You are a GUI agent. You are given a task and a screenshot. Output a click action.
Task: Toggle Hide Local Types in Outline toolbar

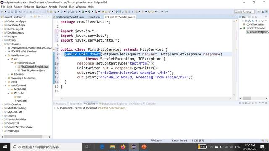[262, 21]
